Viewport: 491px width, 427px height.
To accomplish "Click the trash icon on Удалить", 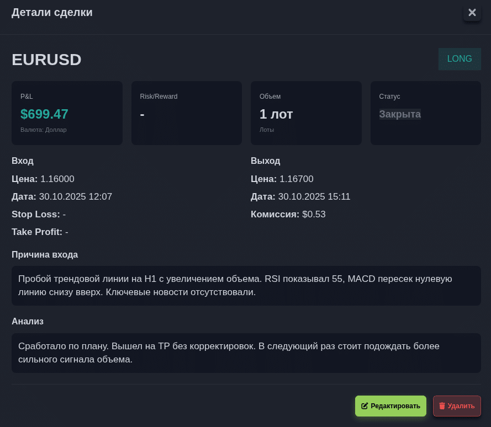I will point(442,406).
